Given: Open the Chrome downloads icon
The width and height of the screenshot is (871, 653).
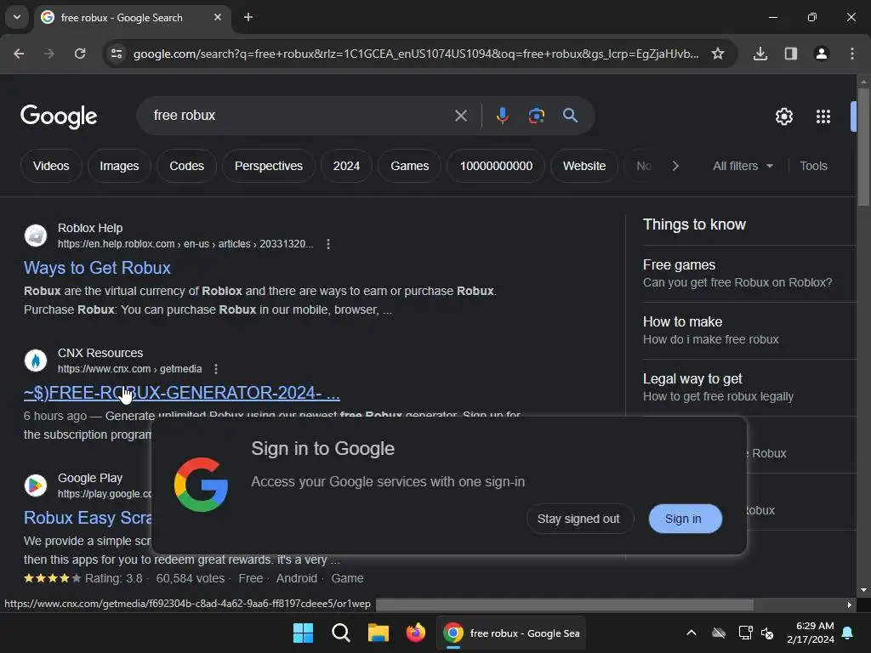Looking at the screenshot, I should (760, 54).
